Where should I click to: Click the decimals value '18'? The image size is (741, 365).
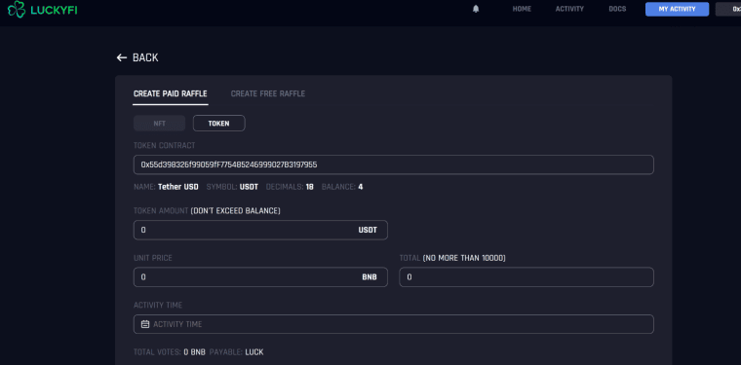(309, 187)
